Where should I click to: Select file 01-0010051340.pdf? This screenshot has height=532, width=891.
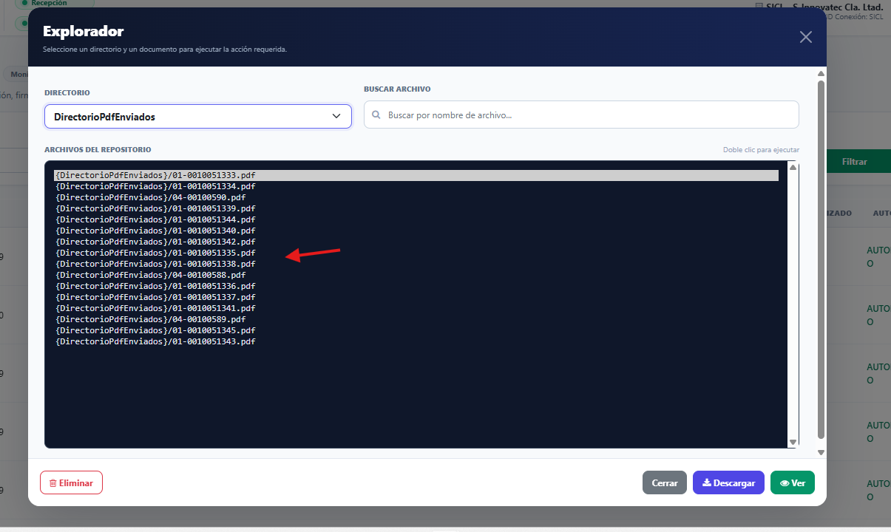(416, 231)
